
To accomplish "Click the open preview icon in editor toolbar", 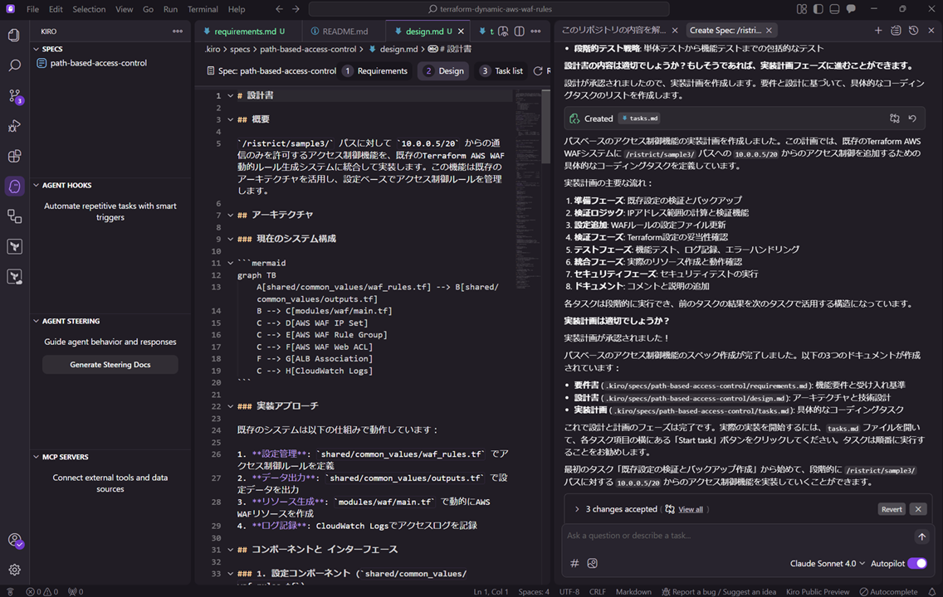I will pos(503,32).
